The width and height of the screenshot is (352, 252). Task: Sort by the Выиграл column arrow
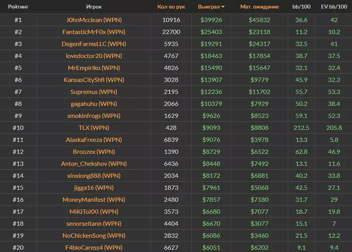click(x=223, y=7)
